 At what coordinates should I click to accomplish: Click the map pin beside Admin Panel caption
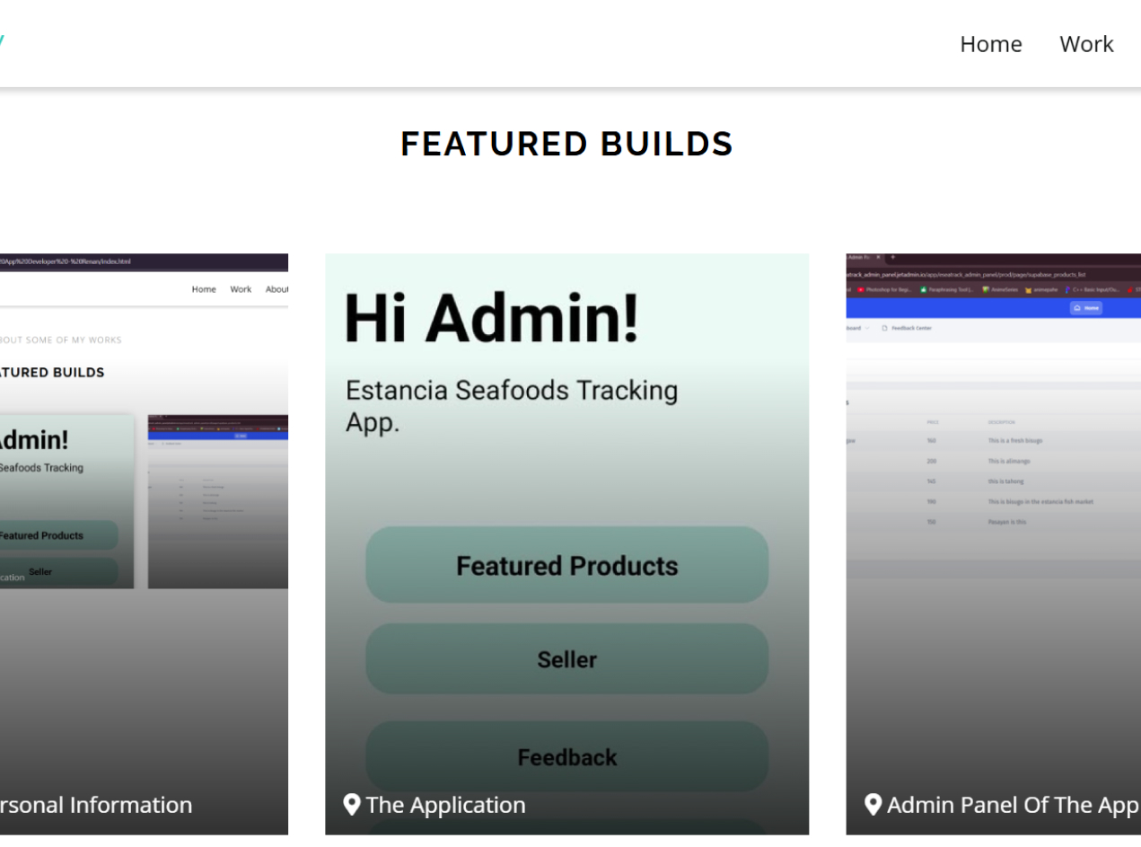click(x=873, y=804)
